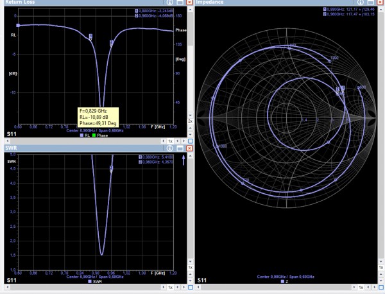
Task: Click the 1080 frequency label on Smith chart
Action: click(223, 146)
